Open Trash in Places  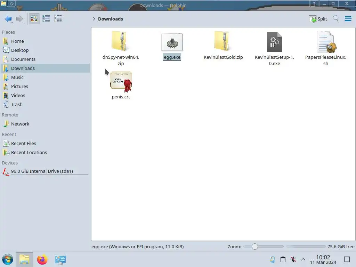45,105
